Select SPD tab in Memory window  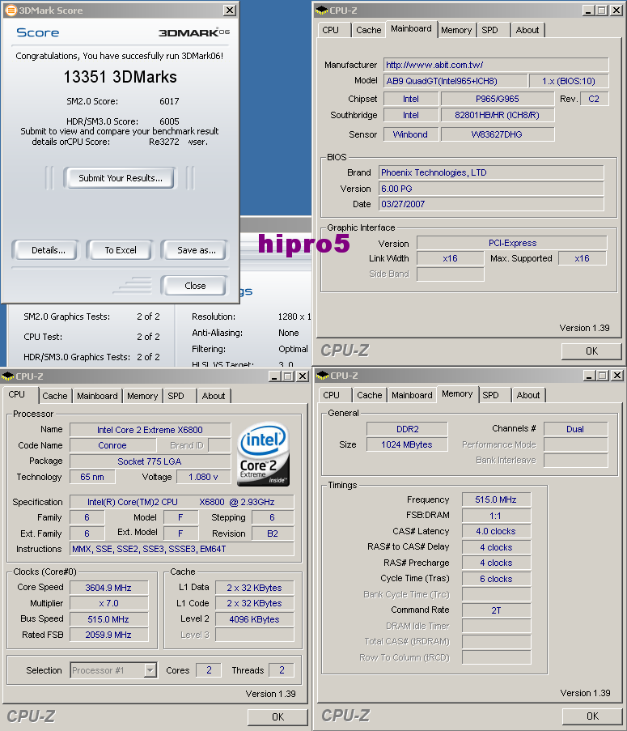pos(490,395)
